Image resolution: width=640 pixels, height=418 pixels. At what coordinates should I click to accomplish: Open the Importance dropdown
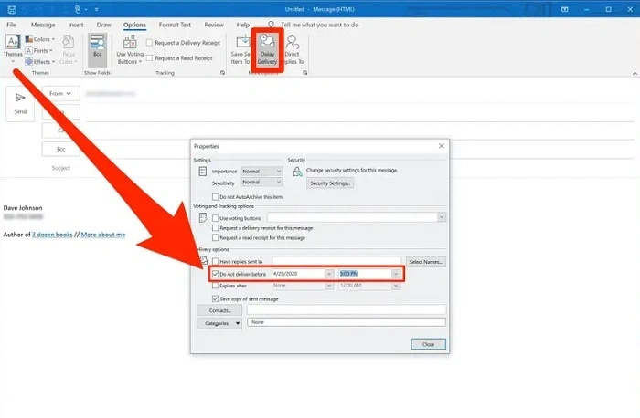click(261, 171)
